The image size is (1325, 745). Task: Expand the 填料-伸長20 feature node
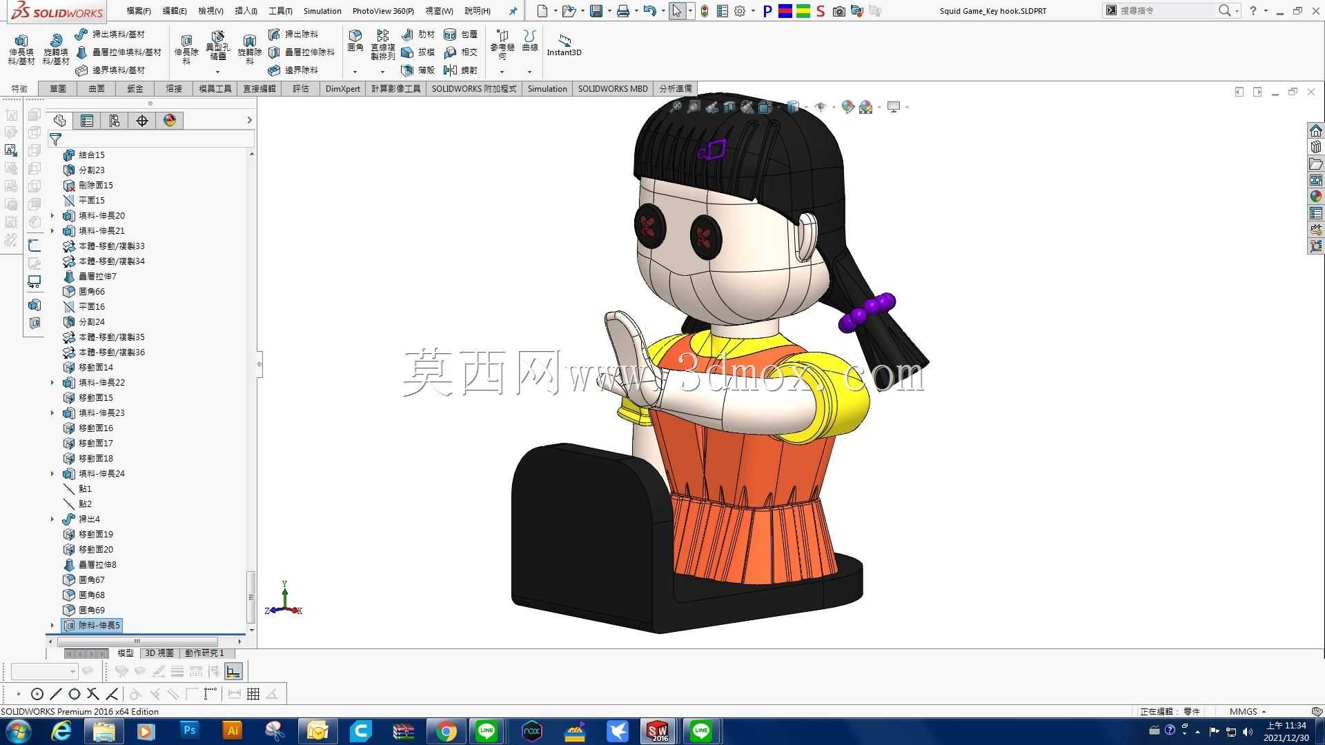[x=52, y=216]
